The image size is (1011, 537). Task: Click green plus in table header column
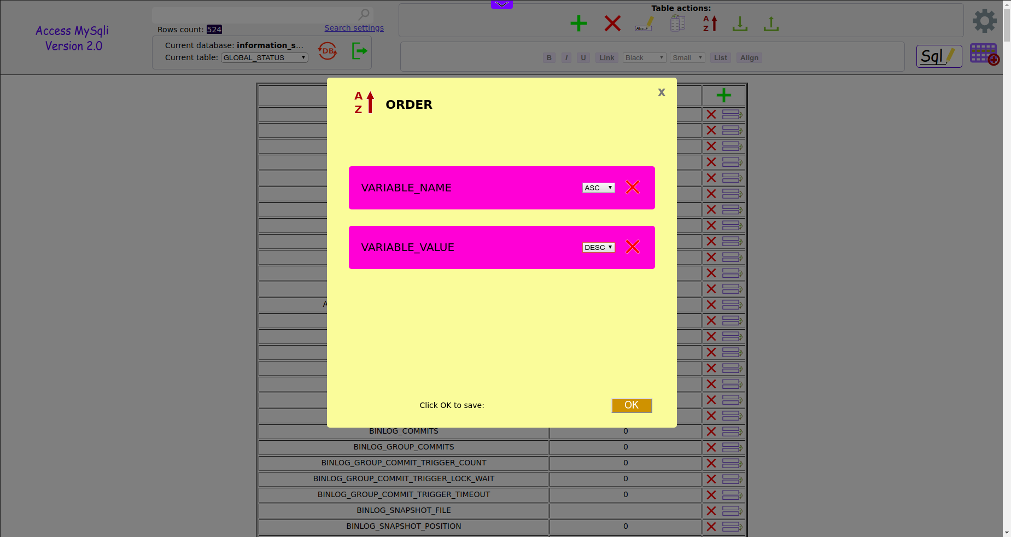pyautogui.click(x=724, y=95)
